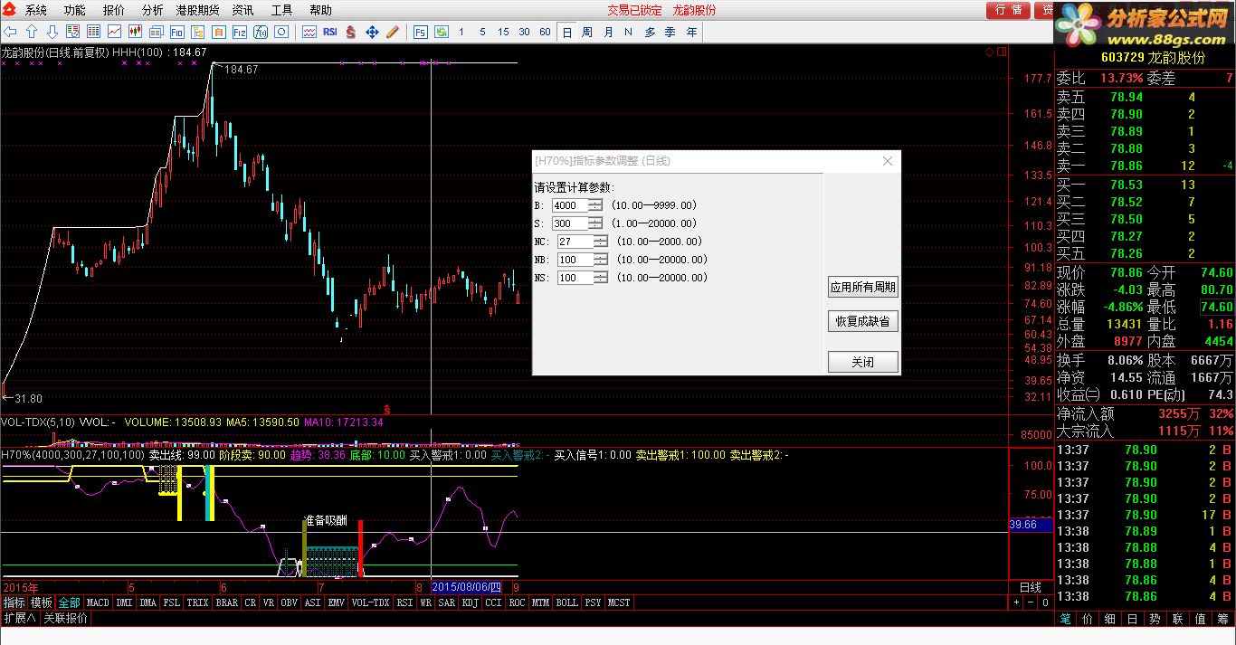This screenshot has height=645, width=1236.
Task: Open the candlestick chart toolbar icon
Action: pos(136,32)
